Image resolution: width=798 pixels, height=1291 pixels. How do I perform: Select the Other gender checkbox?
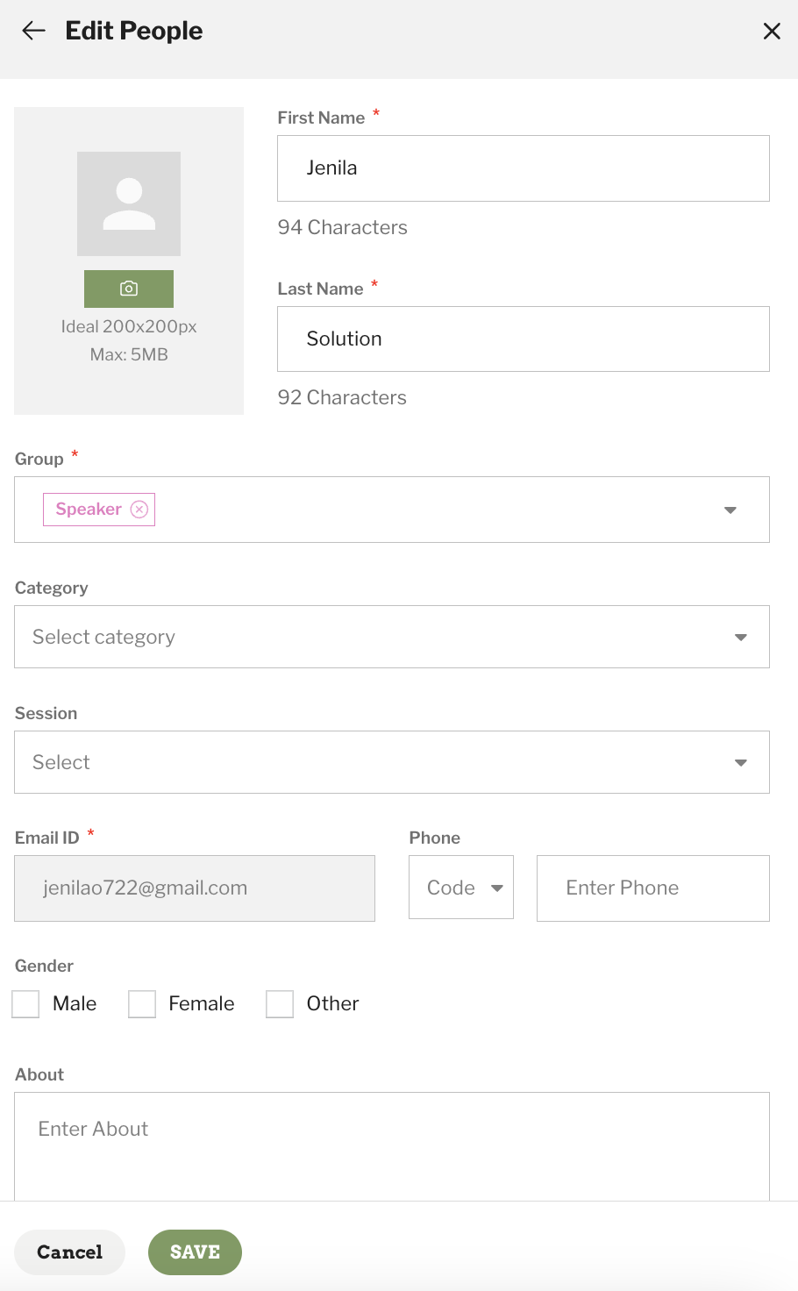[280, 1004]
